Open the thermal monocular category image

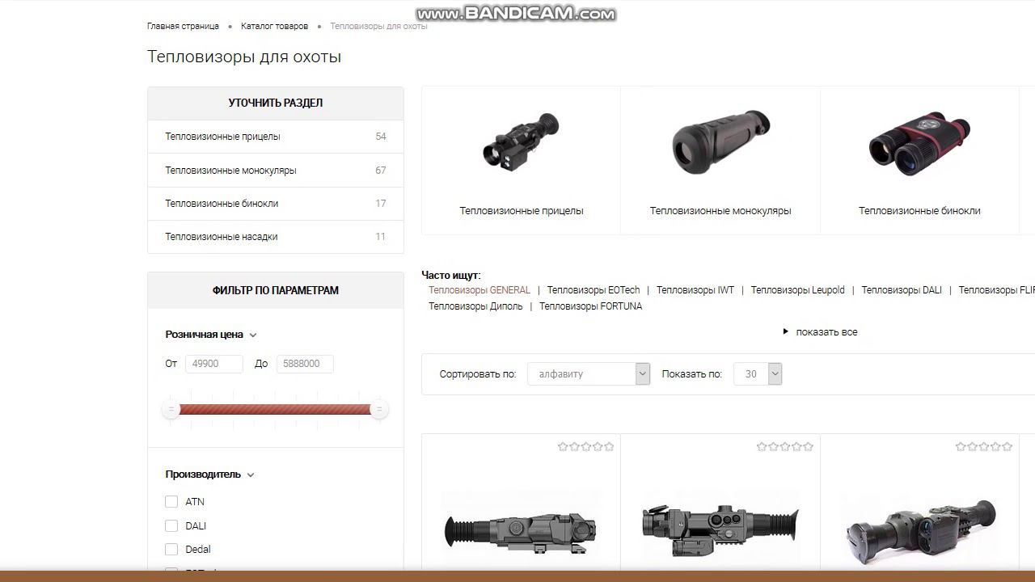pyautogui.click(x=720, y=142)
